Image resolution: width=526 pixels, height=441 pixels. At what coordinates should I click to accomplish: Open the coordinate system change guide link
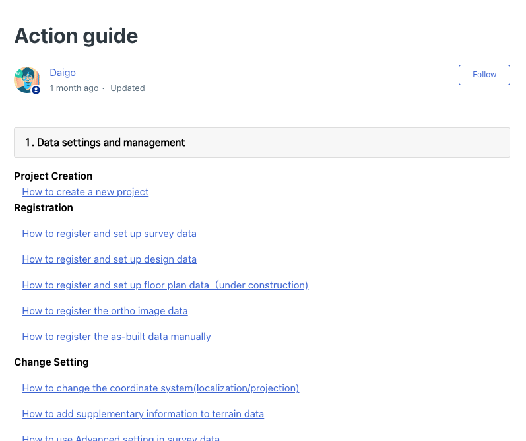pos(160,388)
